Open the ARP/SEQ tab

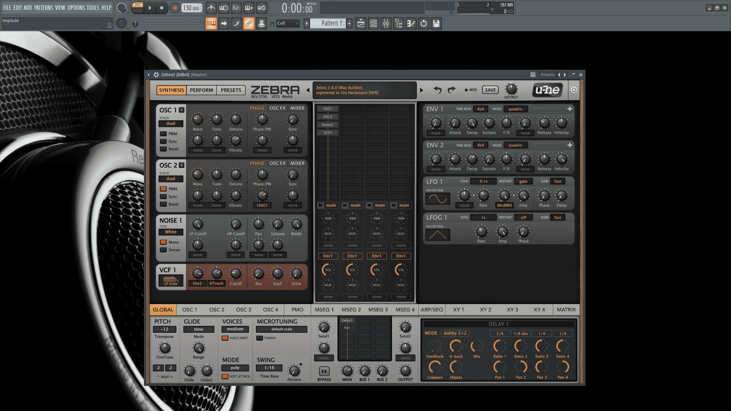point(432,310)
